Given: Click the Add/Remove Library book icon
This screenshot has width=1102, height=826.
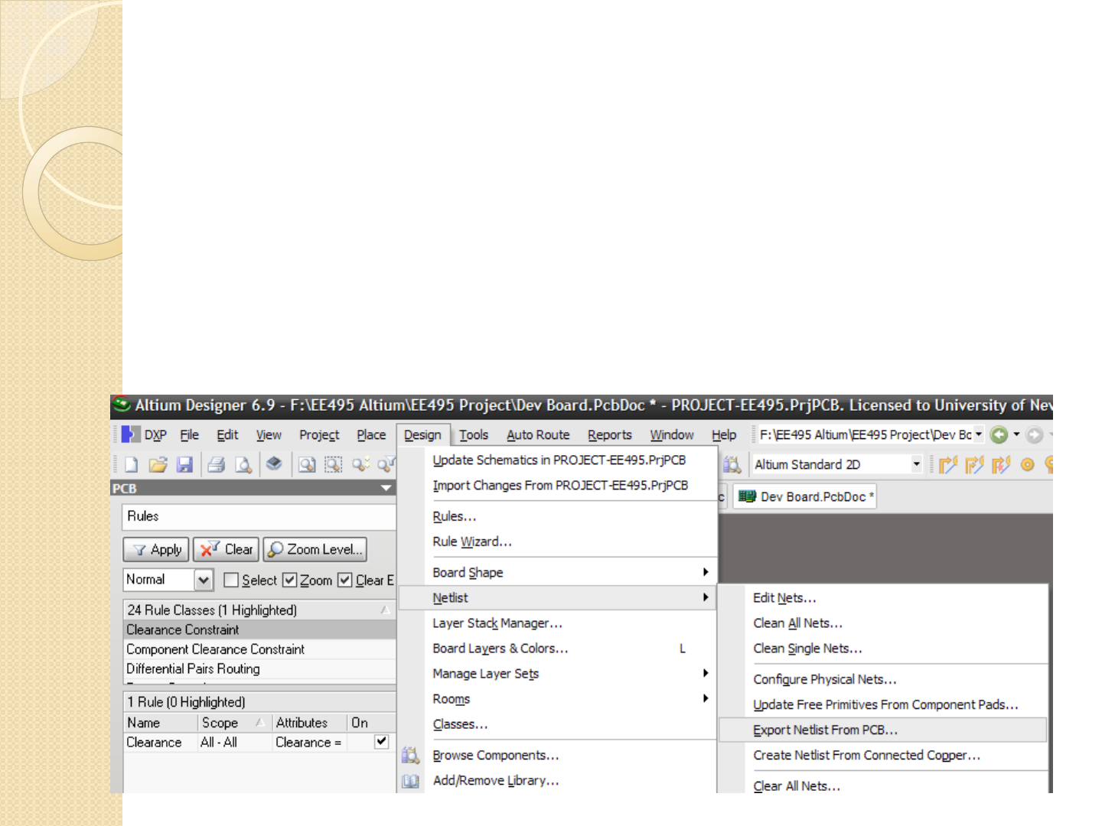Looking at the screenshot, I should point(411,781).
